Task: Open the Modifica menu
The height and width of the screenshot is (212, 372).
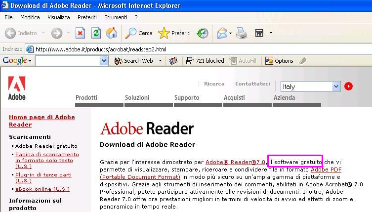Action: pos(30,17)
